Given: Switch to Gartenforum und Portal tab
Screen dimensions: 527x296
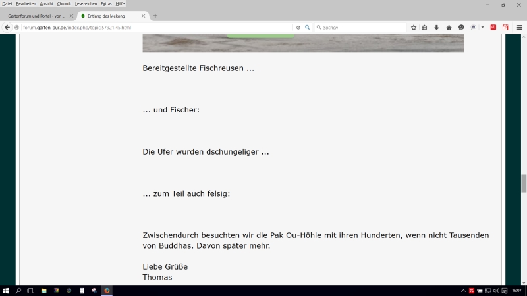Looking at the screenshot, I should pyautogui.click(x=37, y=16).
